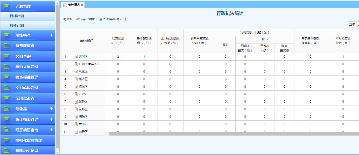The width and height of the screenshot is (359, 155).
Task: Click the 检查标准管理 sidebar icon
Action: [x=7, y=77]
